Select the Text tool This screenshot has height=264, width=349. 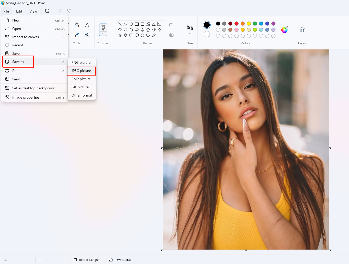(x=87, y=25)
